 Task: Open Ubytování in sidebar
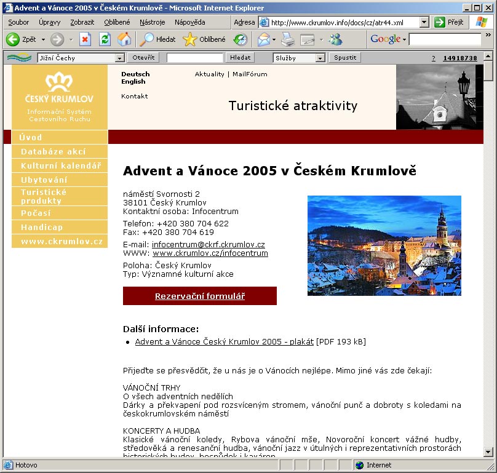coord(60,180)
